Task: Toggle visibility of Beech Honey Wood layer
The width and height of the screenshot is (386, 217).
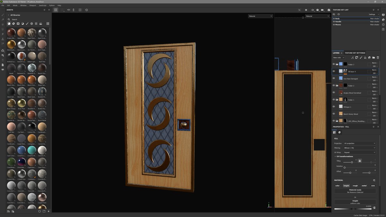Action: (x=334, y=114)
